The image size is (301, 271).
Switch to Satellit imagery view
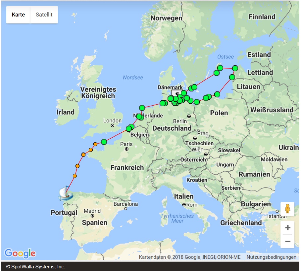coord(44,15)
